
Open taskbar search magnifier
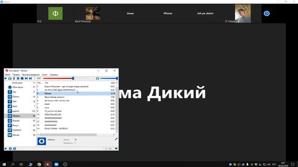[x=13, y=164]
